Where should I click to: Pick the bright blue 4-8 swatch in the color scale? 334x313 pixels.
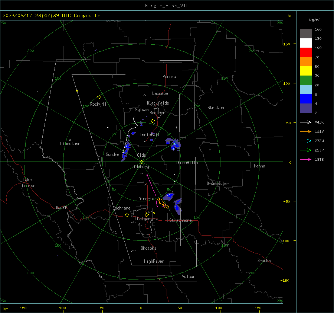click(x=306, y=99)
